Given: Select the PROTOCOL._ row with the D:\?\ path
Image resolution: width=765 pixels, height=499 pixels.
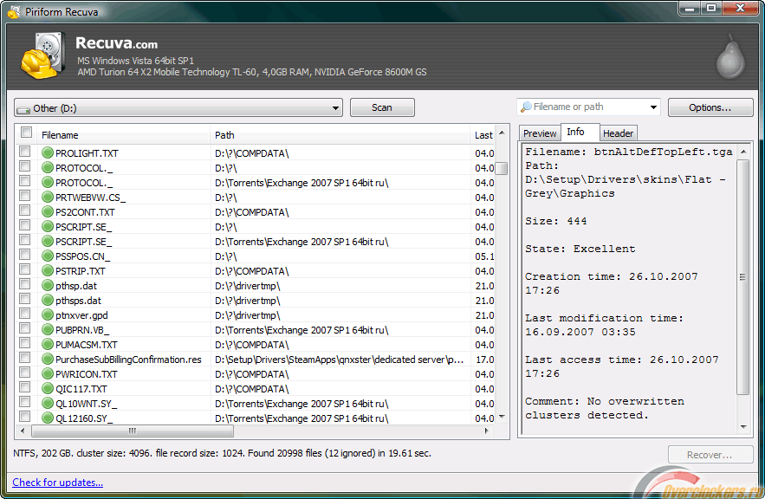Looking at the screenshot, I should click(256, 168).
